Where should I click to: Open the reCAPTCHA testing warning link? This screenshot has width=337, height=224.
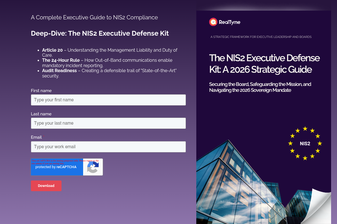pyautogui.click(x=65, y=160)
